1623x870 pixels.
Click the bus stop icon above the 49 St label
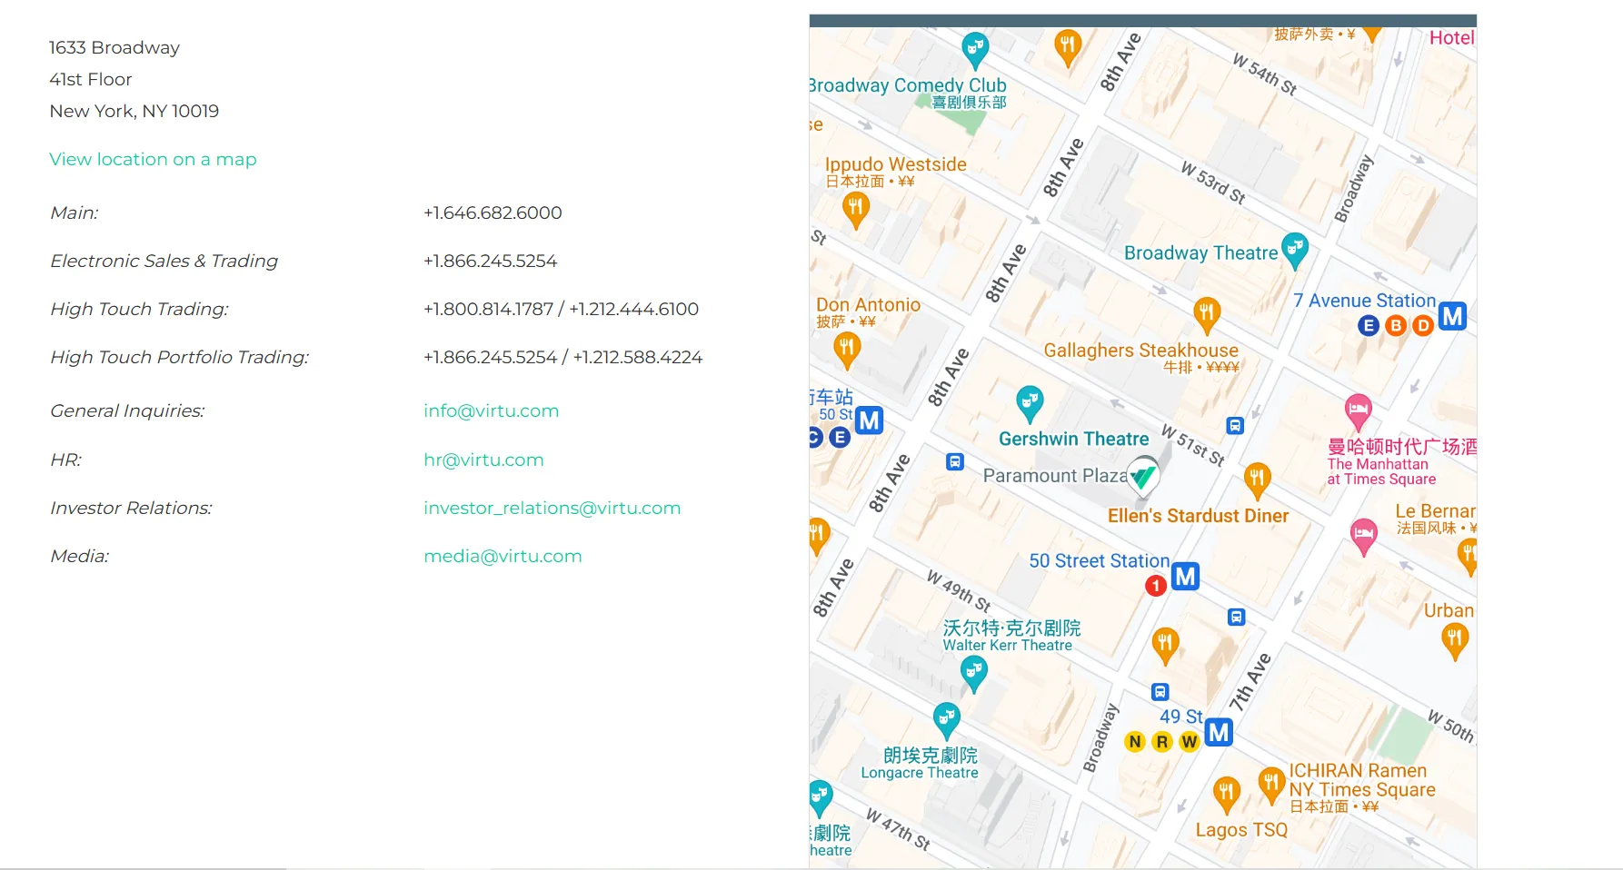click(1160, 692)
